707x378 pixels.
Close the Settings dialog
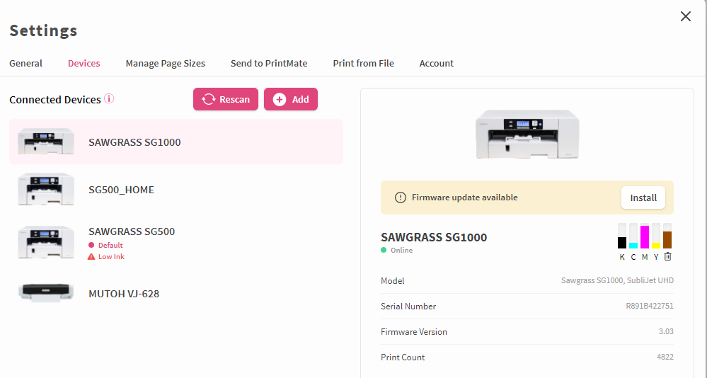[x=685, y=17]
